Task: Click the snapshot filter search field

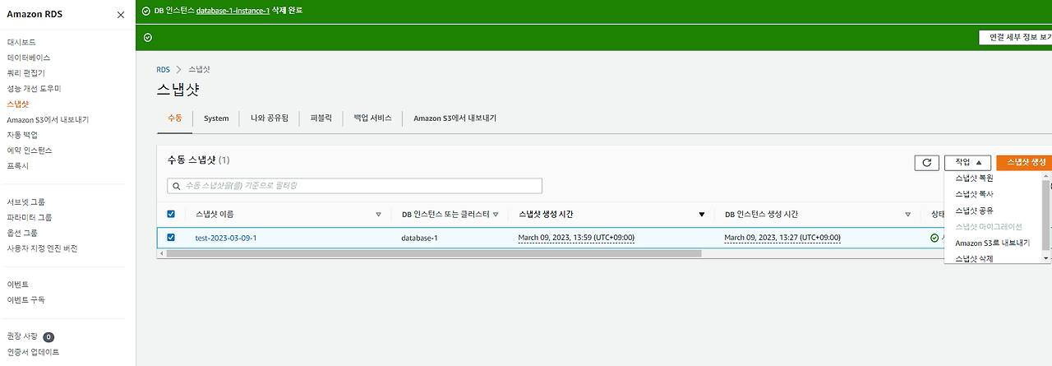Action: [x=354, y=186]
